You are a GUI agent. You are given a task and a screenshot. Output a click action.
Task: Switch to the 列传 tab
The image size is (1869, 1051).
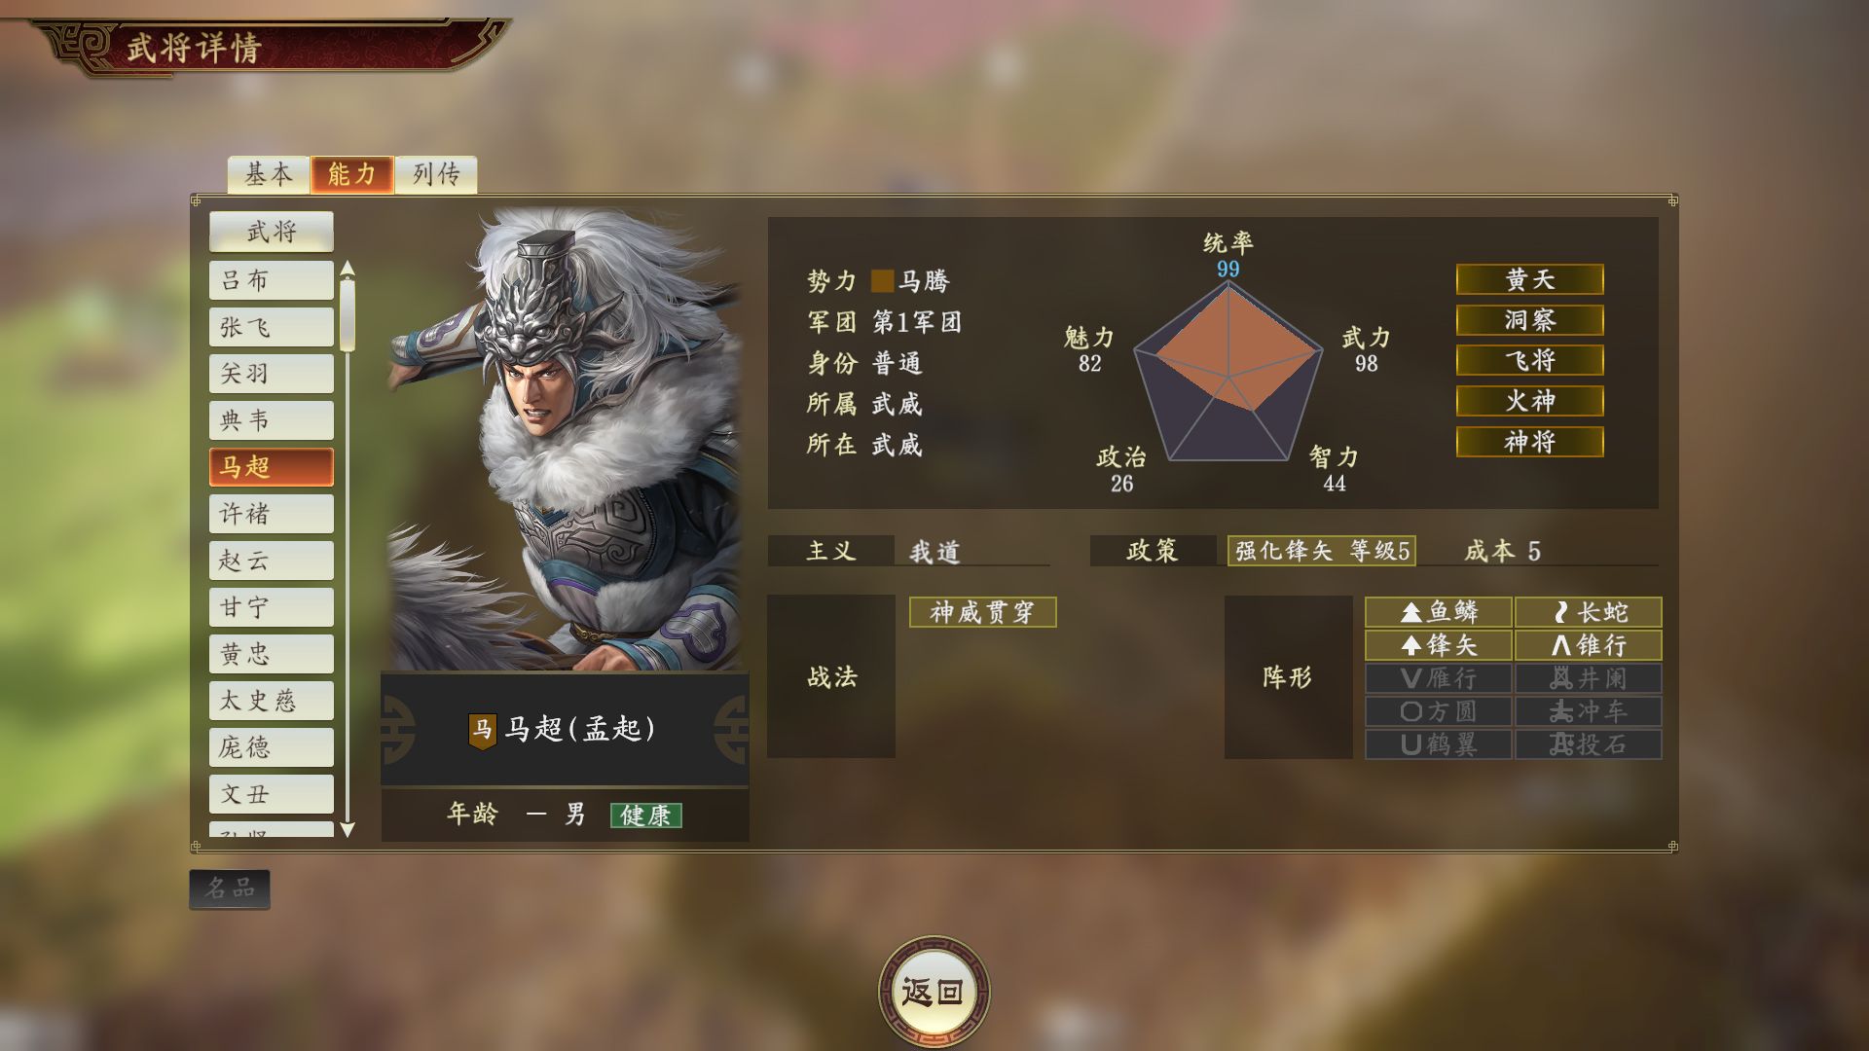(x=436, y=175)
